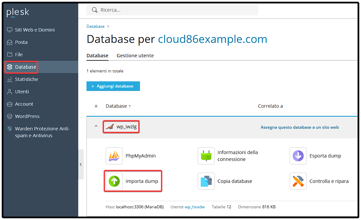Open the wp_hxxdw user link
361x220 pixels.
[x=195, y=207]
